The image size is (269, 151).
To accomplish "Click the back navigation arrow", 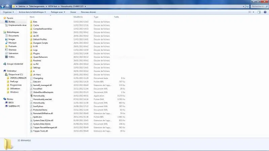I will click(3, 6).
